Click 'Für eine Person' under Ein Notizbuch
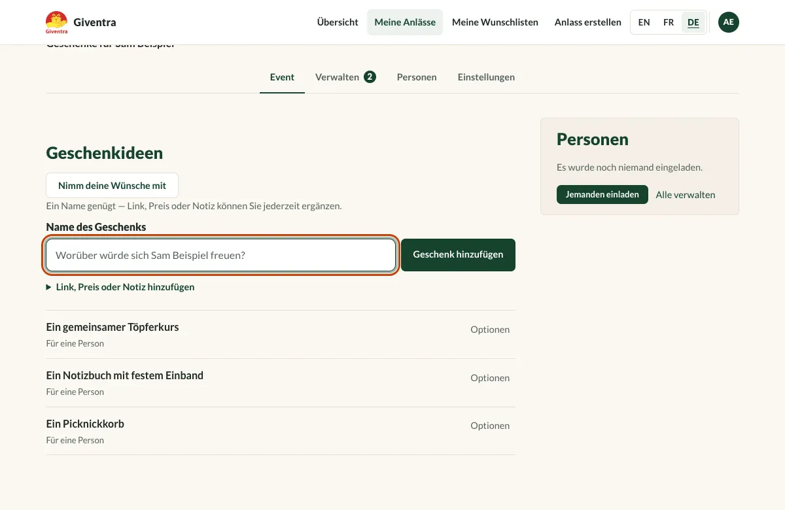The width and height of the screenshot is (785, 510). (75, 392)
